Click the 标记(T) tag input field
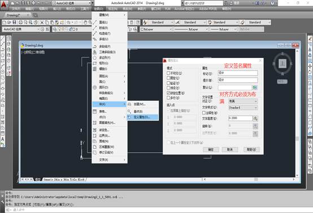 (237, 73)
